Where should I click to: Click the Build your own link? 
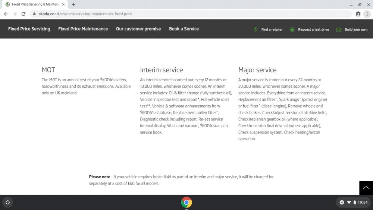click(x=356, y=29)
